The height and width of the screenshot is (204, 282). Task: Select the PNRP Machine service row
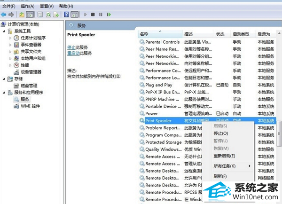click(207, 99)
